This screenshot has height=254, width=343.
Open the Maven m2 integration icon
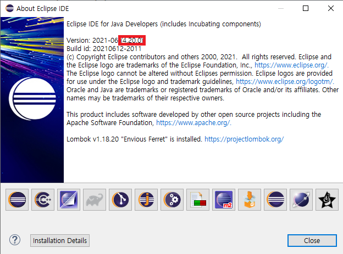(224, 200)
